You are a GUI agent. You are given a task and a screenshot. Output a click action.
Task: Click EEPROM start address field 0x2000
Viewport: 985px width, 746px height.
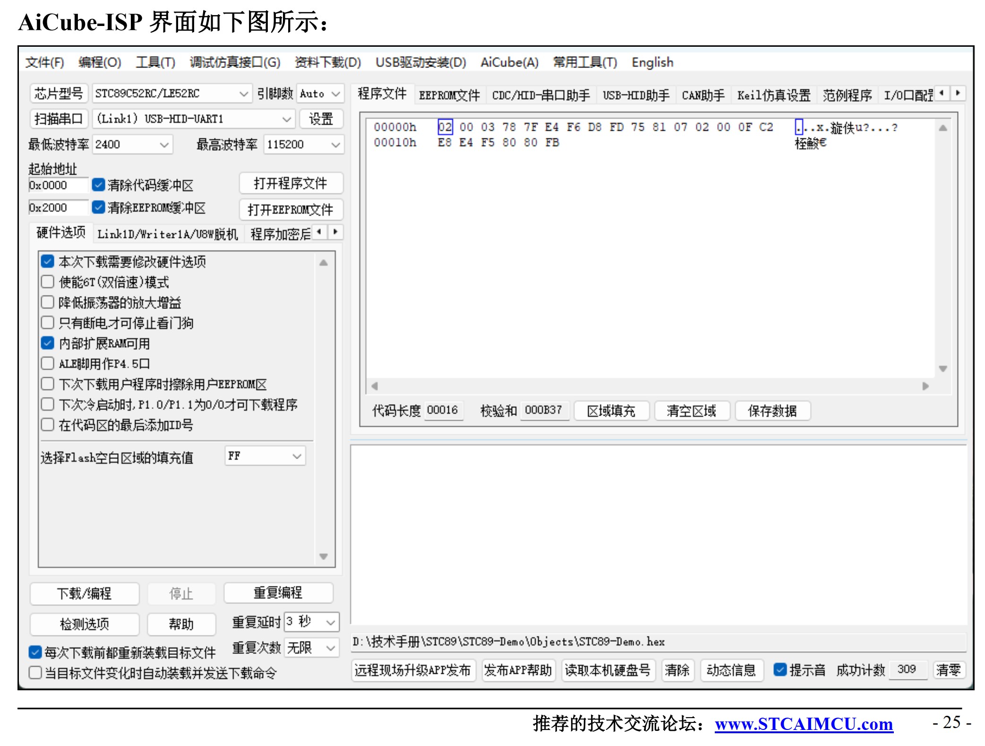point(58,208)
